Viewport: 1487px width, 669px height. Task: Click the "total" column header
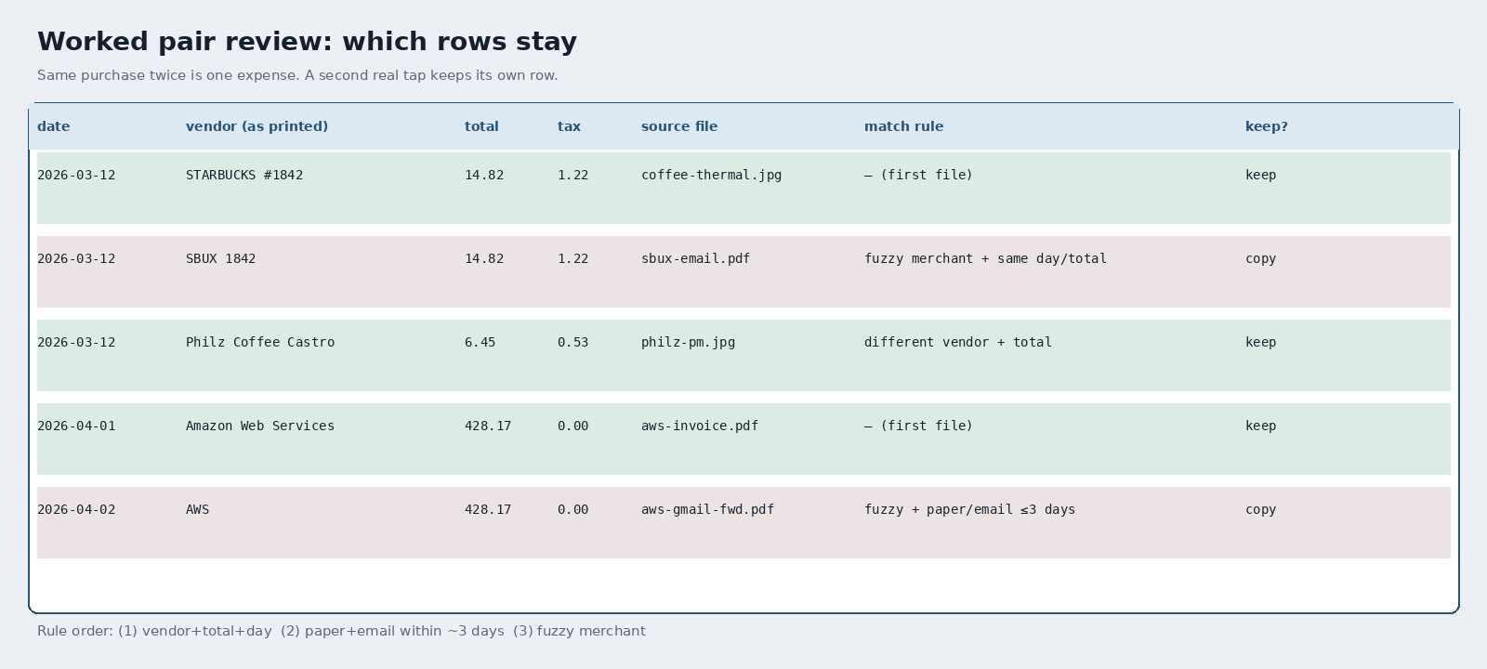click(481, 126)
